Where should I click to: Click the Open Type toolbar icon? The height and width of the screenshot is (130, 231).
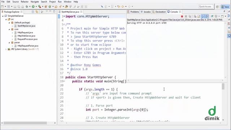tap(56, 6)
